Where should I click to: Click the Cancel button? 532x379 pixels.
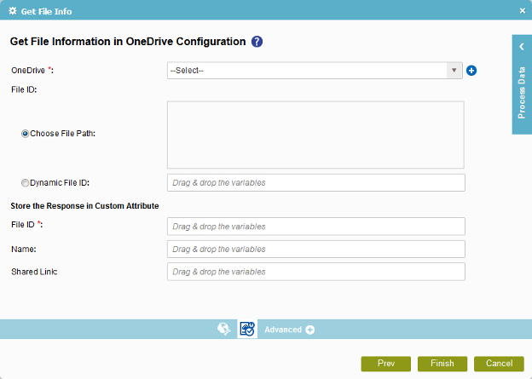[499, 364]
